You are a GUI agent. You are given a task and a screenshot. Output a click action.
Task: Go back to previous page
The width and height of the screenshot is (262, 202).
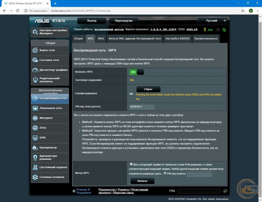(5, 11)
